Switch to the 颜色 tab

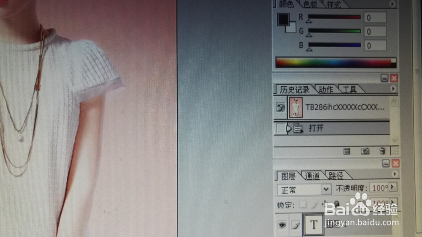point(286,4)
